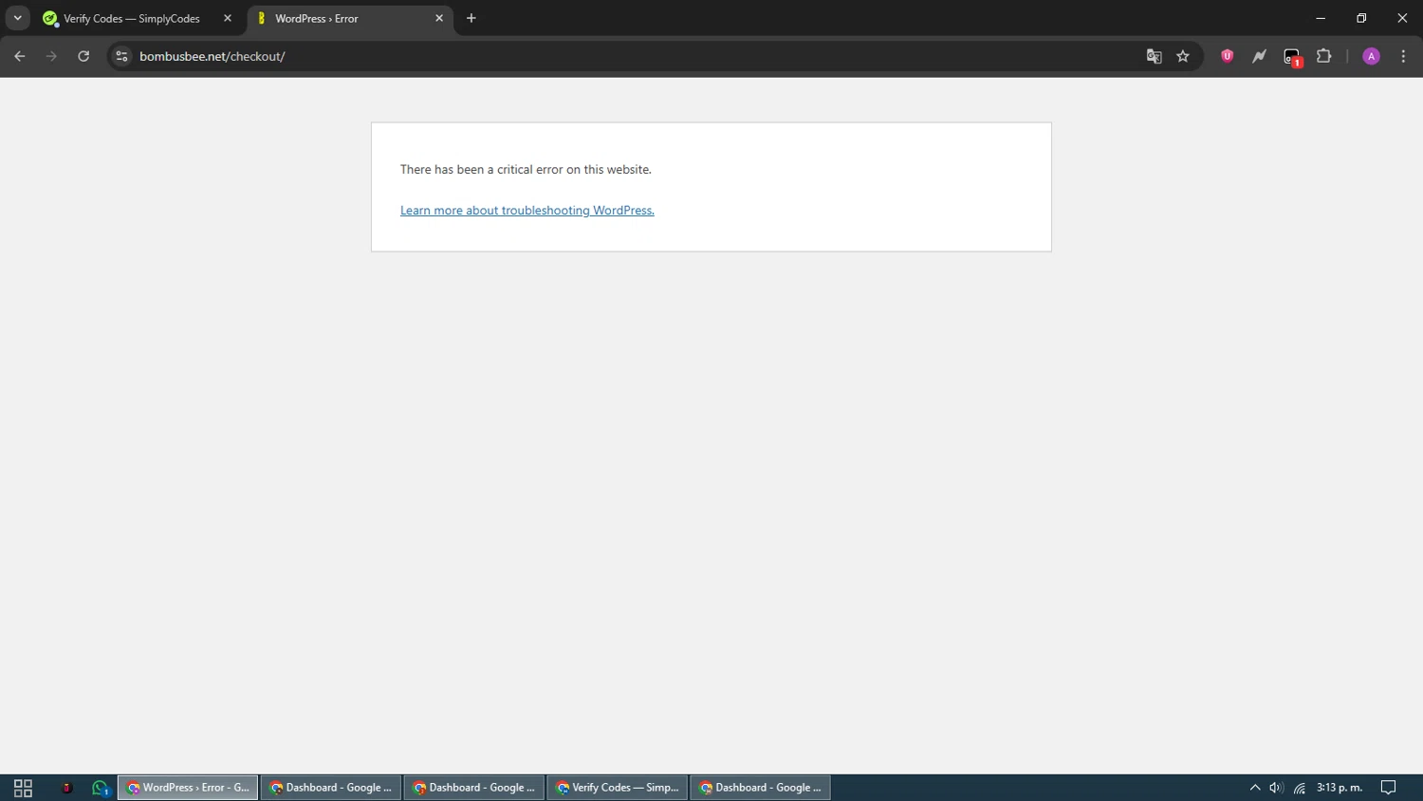Select the WordPress › Error taskbar button

pyautogui.click(x=188, y=788)
